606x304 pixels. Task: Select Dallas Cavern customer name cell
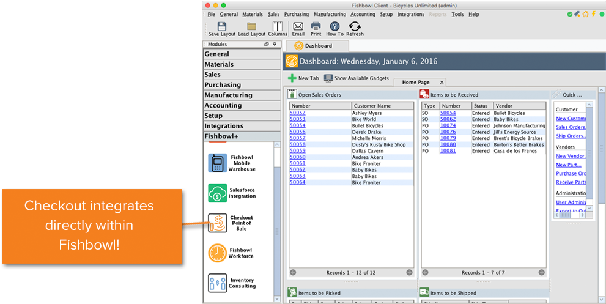382,151
